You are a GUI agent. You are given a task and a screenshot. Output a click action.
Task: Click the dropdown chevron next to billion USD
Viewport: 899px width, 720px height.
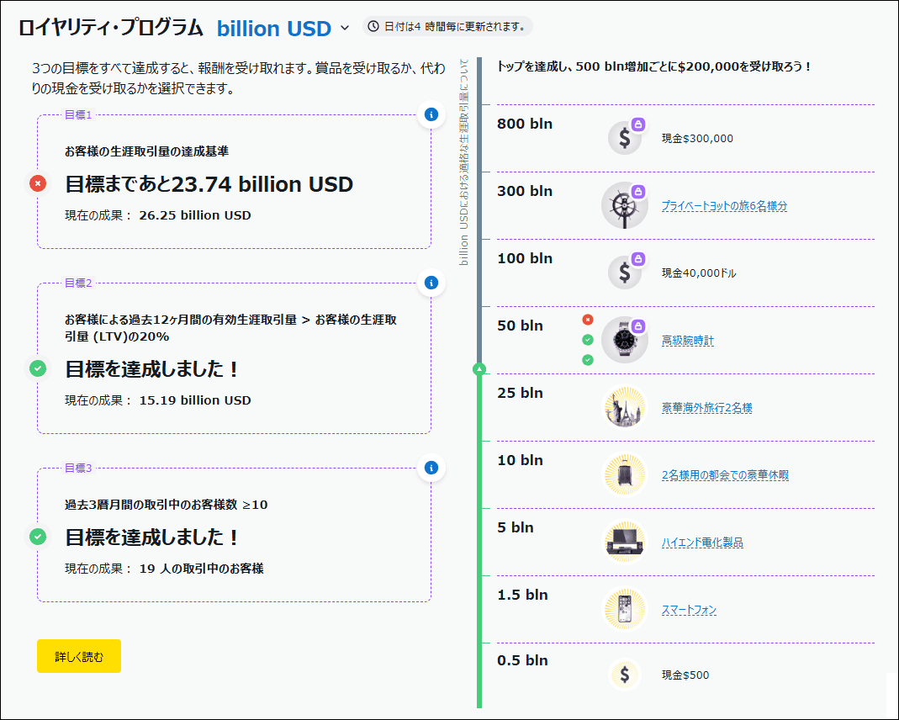point(344,28)
